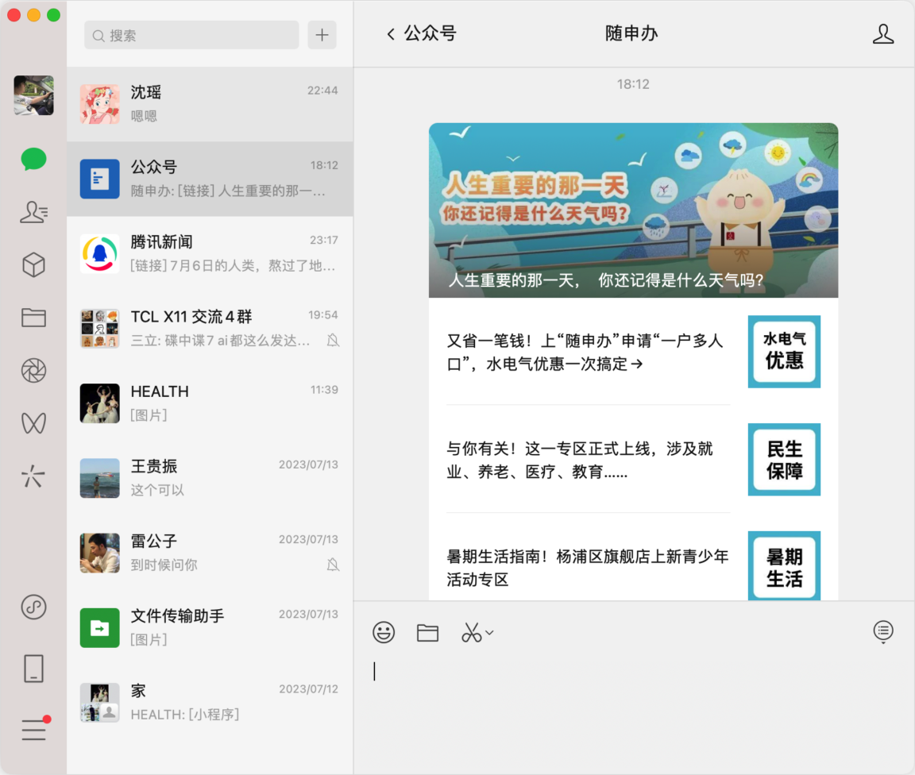Open the Favorites cube icon in sidebar
The width and height of the screenshot is (915, 775).
coord(33,264)
